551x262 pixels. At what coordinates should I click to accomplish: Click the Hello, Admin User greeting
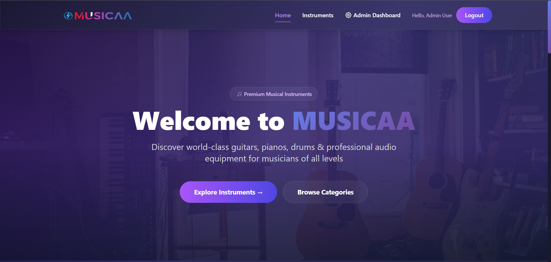[432, 16]
